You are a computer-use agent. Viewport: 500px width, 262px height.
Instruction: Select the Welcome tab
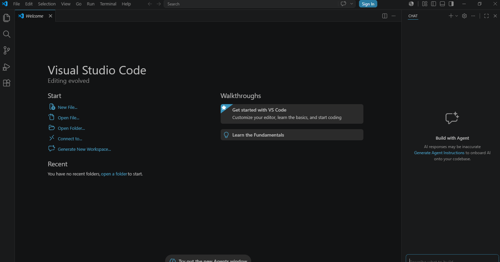tap(35, 16)
